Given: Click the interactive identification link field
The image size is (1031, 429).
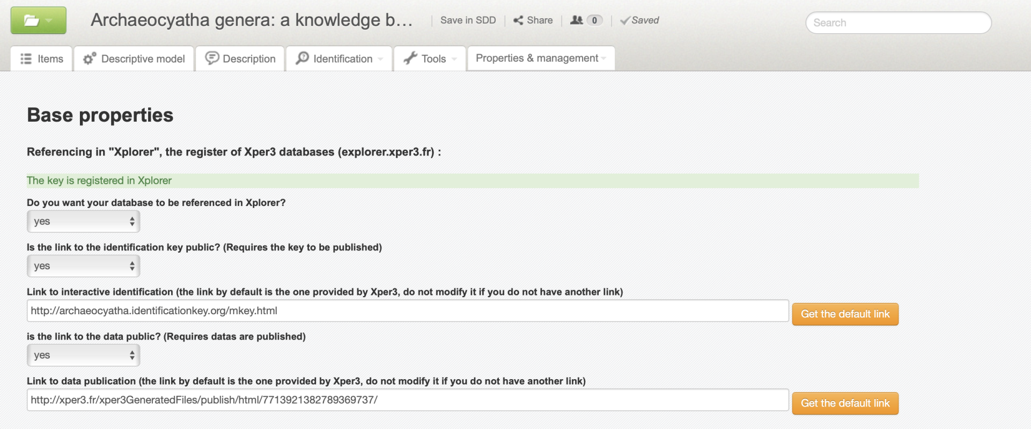Looking at the screenshot, I should point(408,311).
